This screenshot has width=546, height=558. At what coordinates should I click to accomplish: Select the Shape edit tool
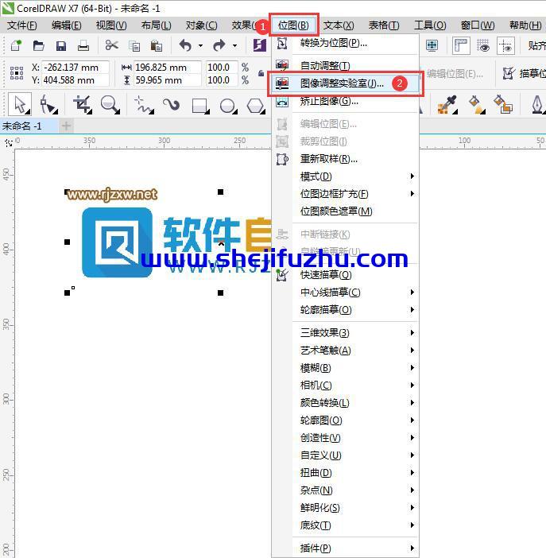coord(48,105)
